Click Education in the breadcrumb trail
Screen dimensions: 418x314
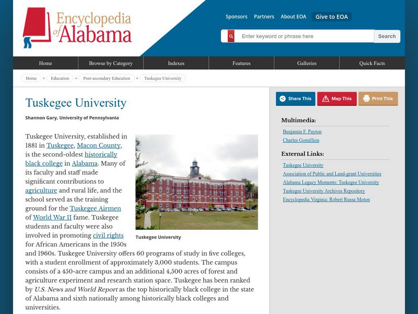tap(61, 78)
